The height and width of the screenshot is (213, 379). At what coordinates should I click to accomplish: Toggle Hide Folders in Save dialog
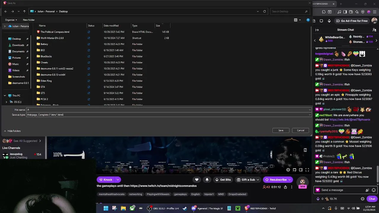point(12,131)
